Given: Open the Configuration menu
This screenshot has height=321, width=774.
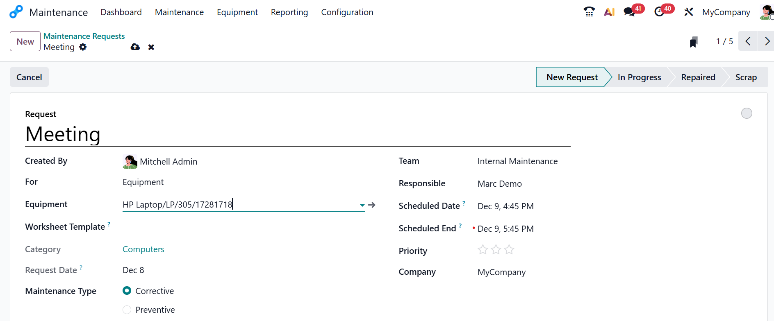Looking at the screenshot, I should point(347,12).
